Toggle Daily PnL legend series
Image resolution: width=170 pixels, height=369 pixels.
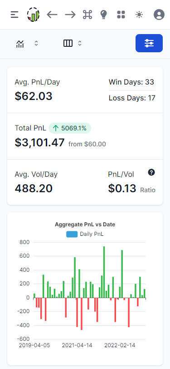point(85,234)
